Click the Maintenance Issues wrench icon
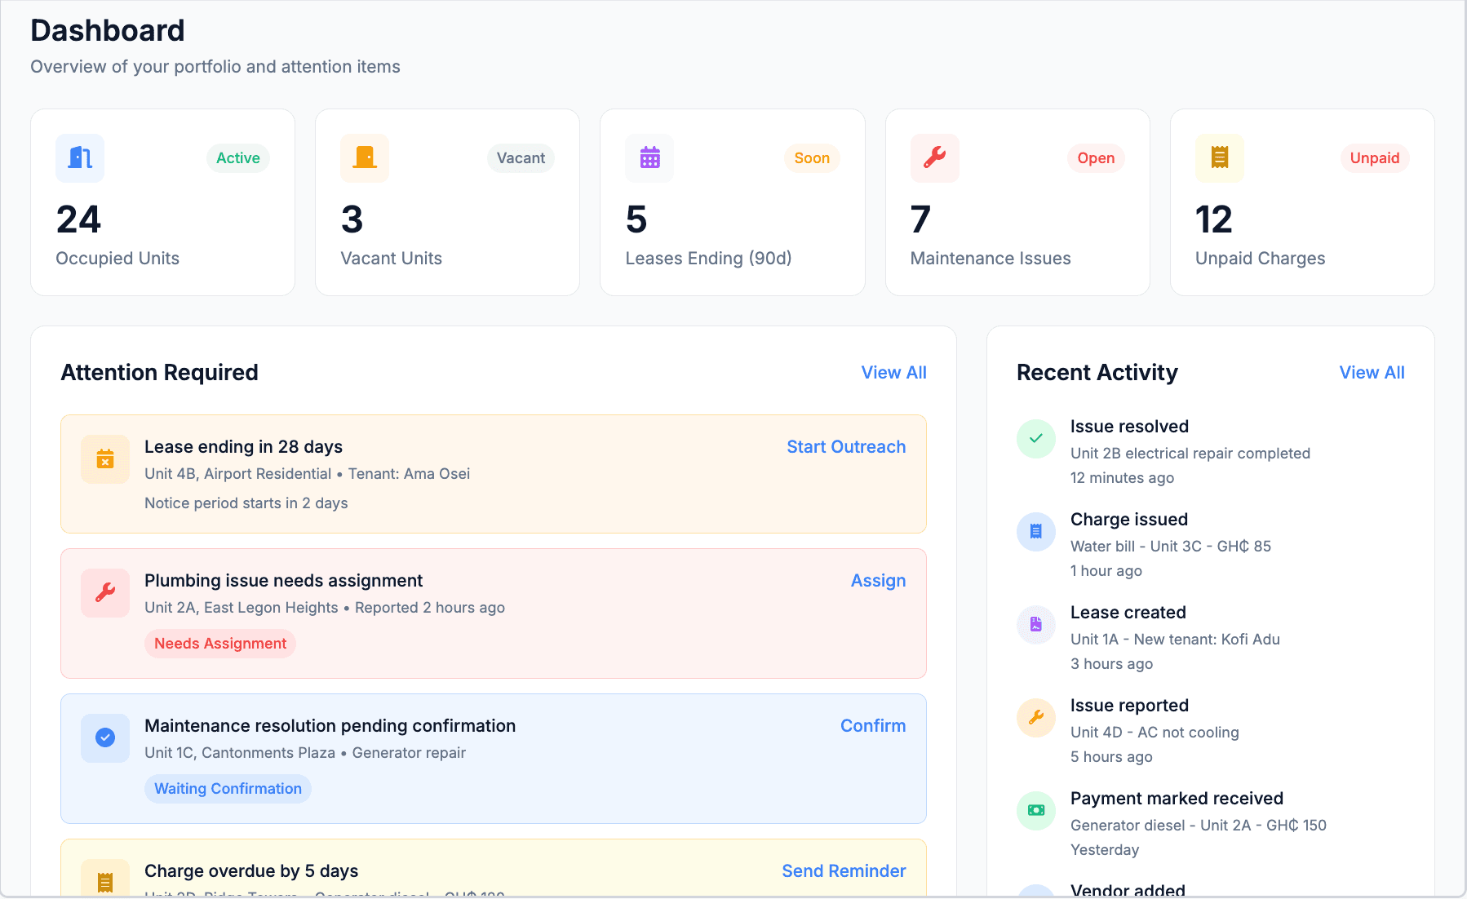 tap(934, 157)
